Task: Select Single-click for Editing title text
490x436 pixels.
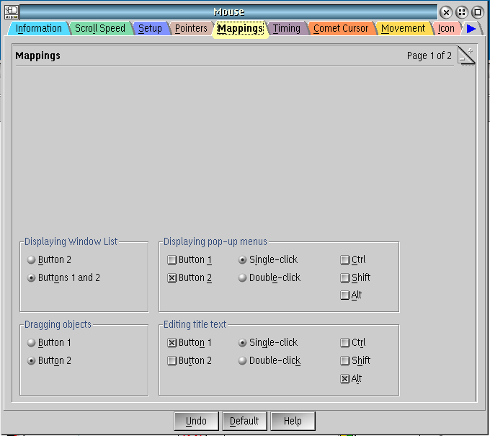Action: [x=268, y=342]
